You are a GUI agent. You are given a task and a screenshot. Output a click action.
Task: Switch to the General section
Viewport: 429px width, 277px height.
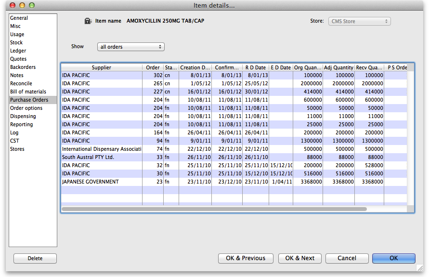[x=19, y=18]
